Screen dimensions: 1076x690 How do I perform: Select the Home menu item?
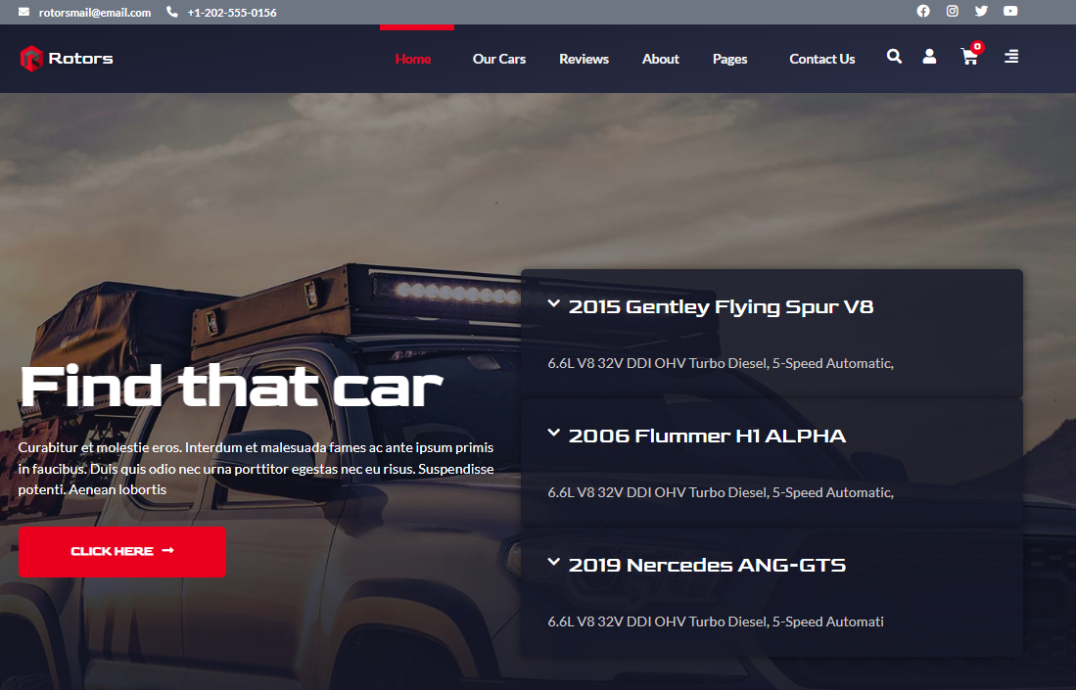pyautogui.click(x=413, y=59)
